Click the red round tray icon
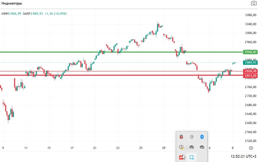Viewport: 258px width, 162px height. tap(182, 137)
